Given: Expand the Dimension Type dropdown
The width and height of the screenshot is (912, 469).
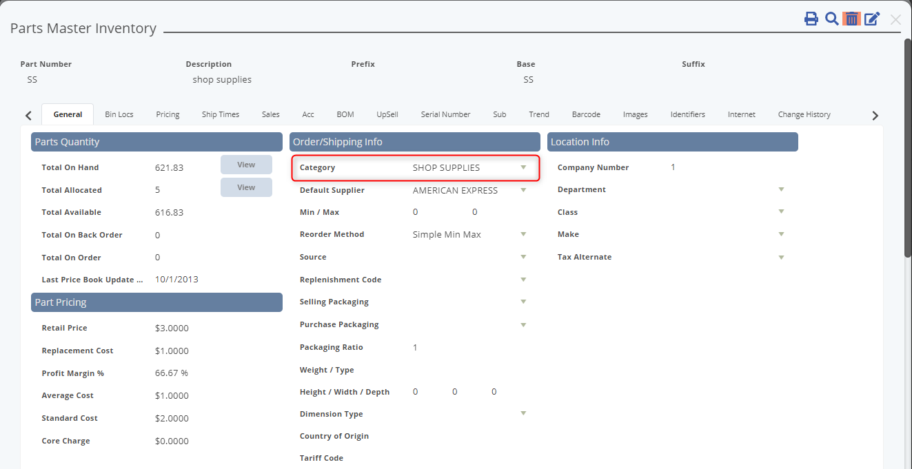Looking at the screenshot, I should click(x=523, y=413).
